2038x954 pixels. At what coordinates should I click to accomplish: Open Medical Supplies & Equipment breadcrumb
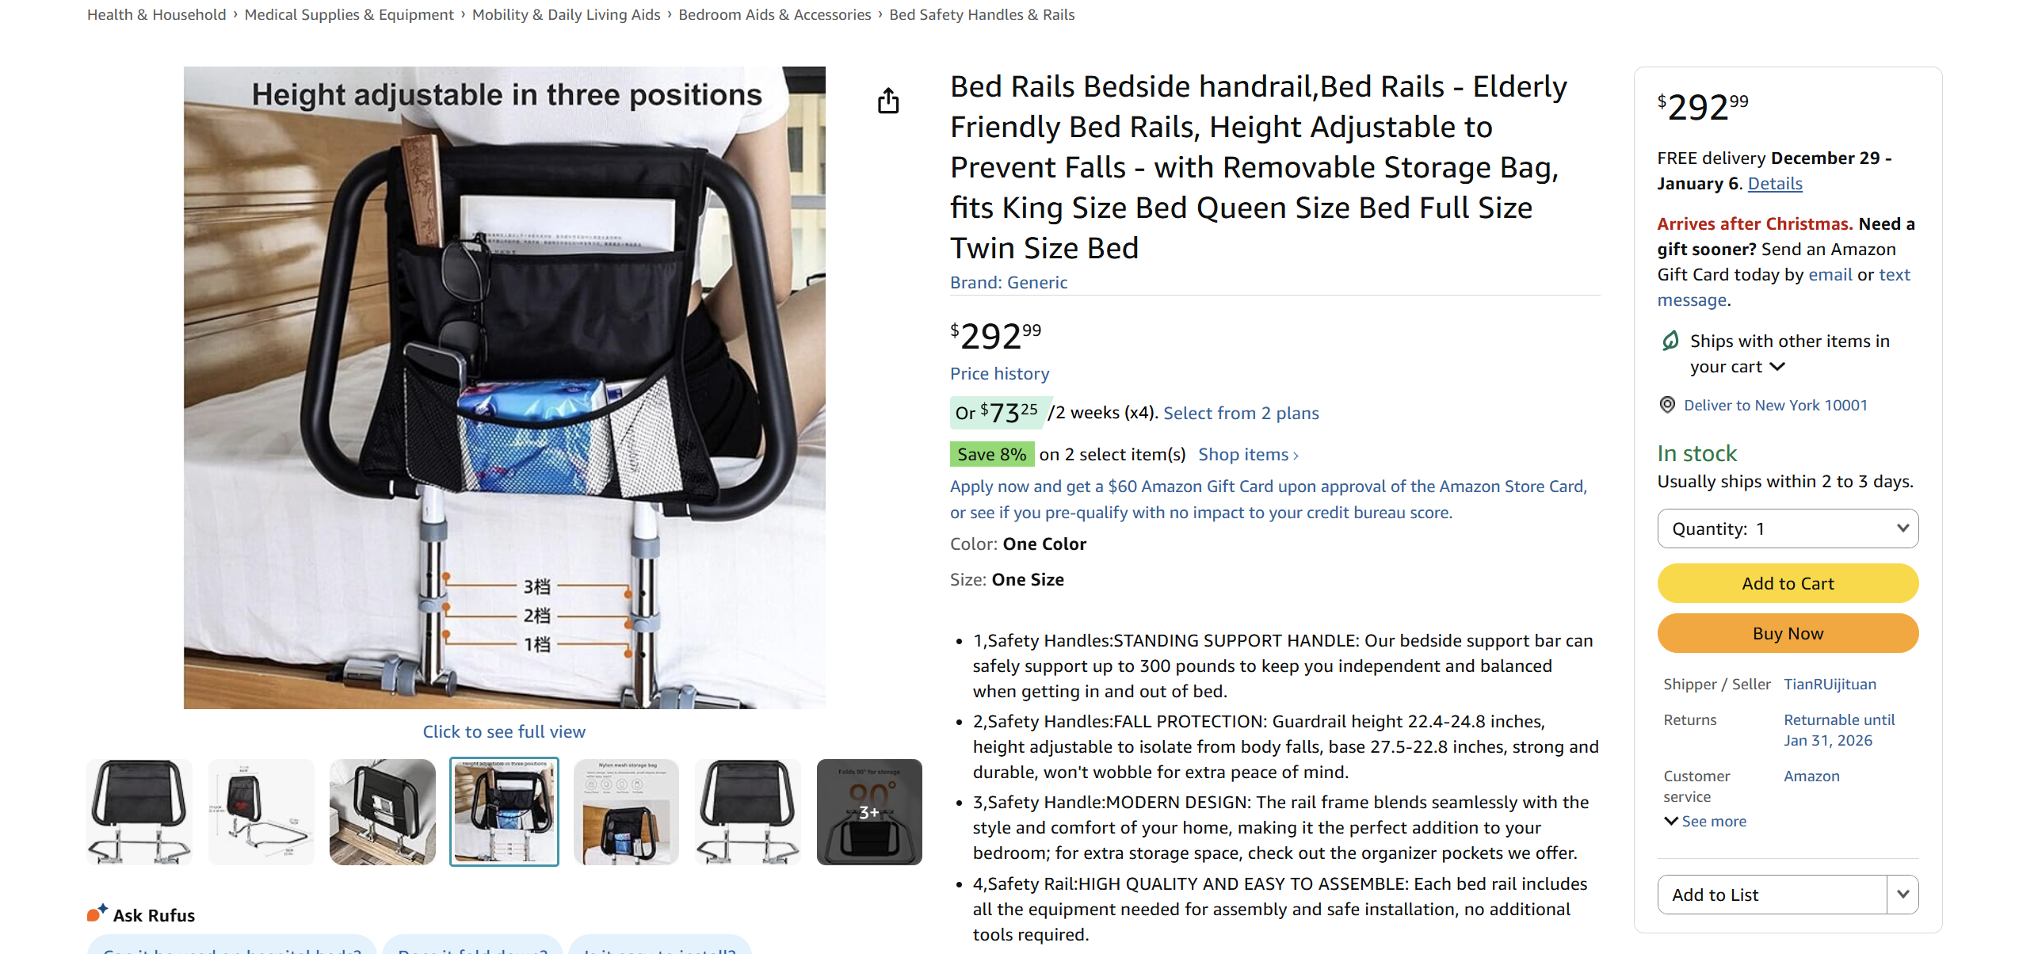(349, 14)
